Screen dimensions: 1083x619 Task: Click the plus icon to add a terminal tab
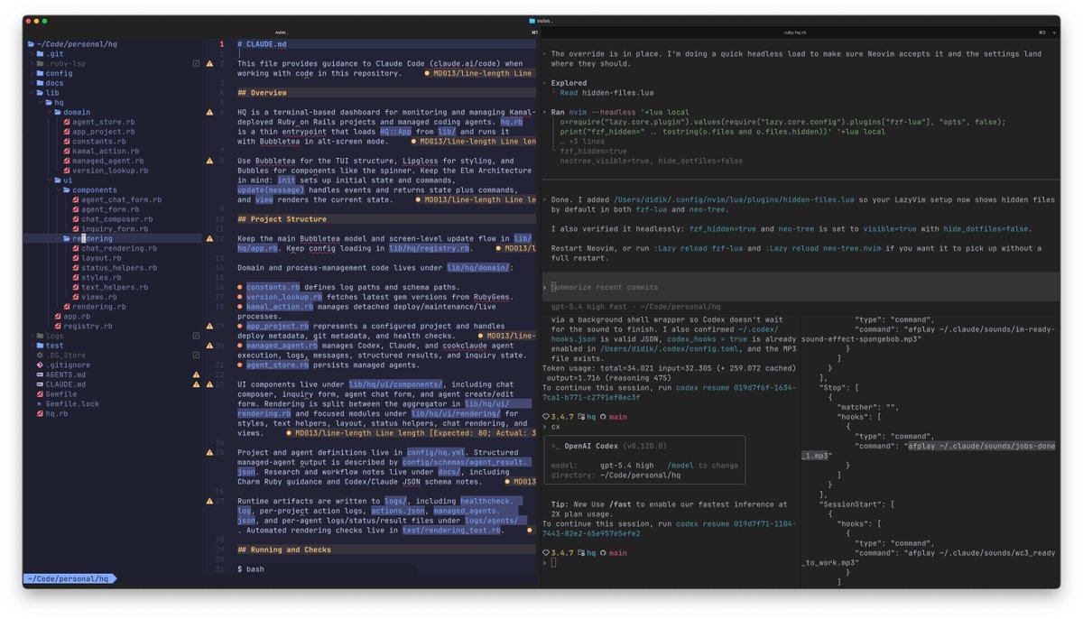click(1056, 32)
